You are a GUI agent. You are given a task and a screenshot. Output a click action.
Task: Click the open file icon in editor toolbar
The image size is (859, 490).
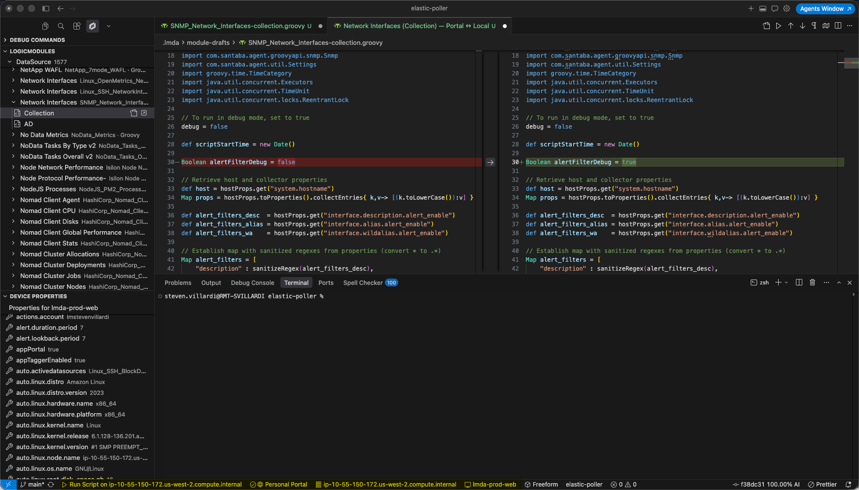coord(767,26)
